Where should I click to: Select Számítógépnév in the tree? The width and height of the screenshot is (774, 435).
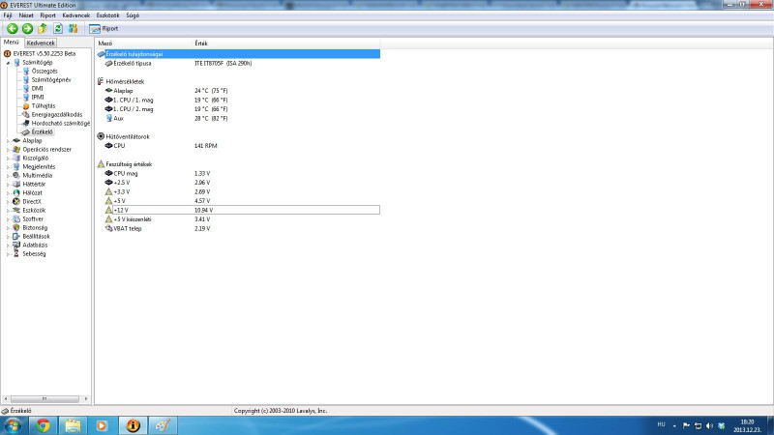51,80
